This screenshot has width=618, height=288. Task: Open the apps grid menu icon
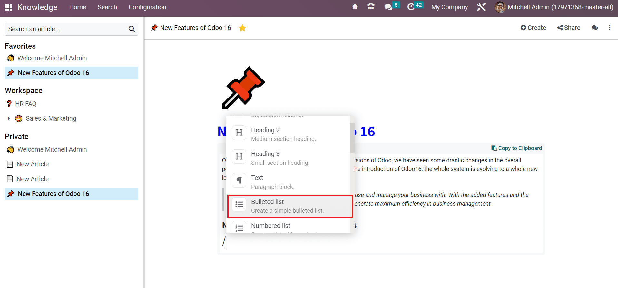pyautogui.click(x=8, y=7)
